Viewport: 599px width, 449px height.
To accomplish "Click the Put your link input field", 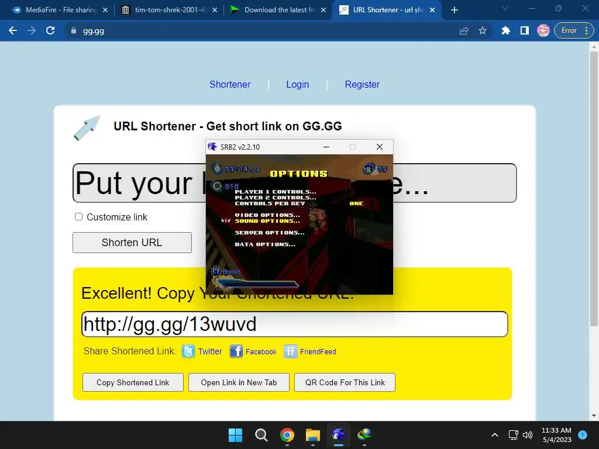I will [295, 183].
